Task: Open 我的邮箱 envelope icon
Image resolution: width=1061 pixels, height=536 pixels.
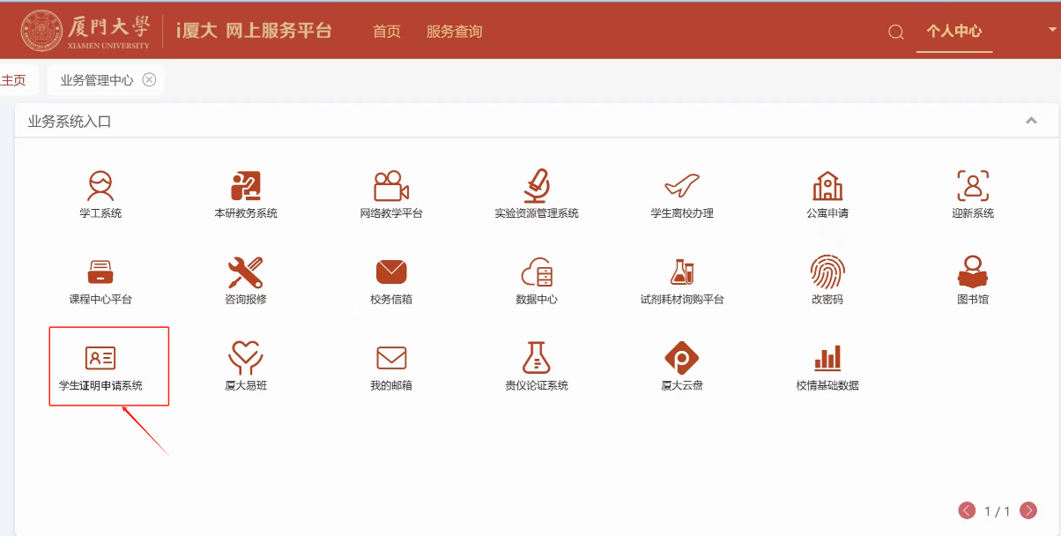Action: pos(391,358)
